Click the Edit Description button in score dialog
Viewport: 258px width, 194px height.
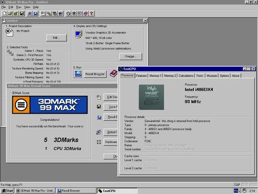pos(111,97)
